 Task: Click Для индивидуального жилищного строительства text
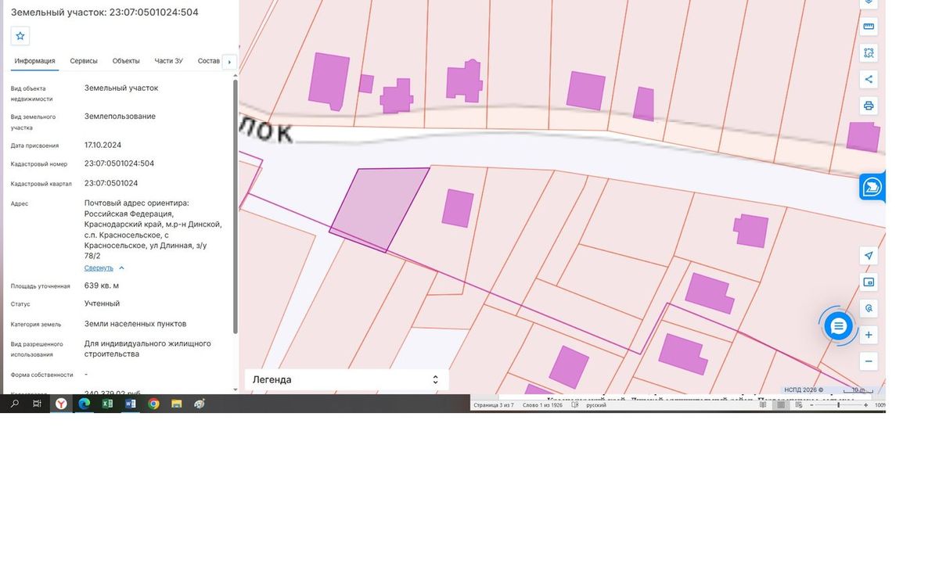[x=148, y=349]
